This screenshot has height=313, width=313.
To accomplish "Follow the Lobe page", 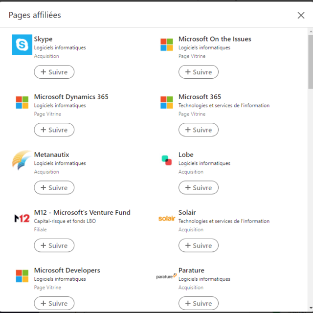I will (x=199, y=188).
